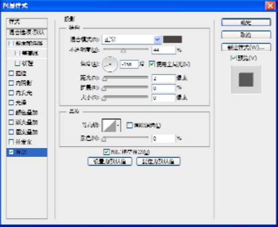Click the Cancel (取消) button

pyautogui.click(x=246, y=35)
